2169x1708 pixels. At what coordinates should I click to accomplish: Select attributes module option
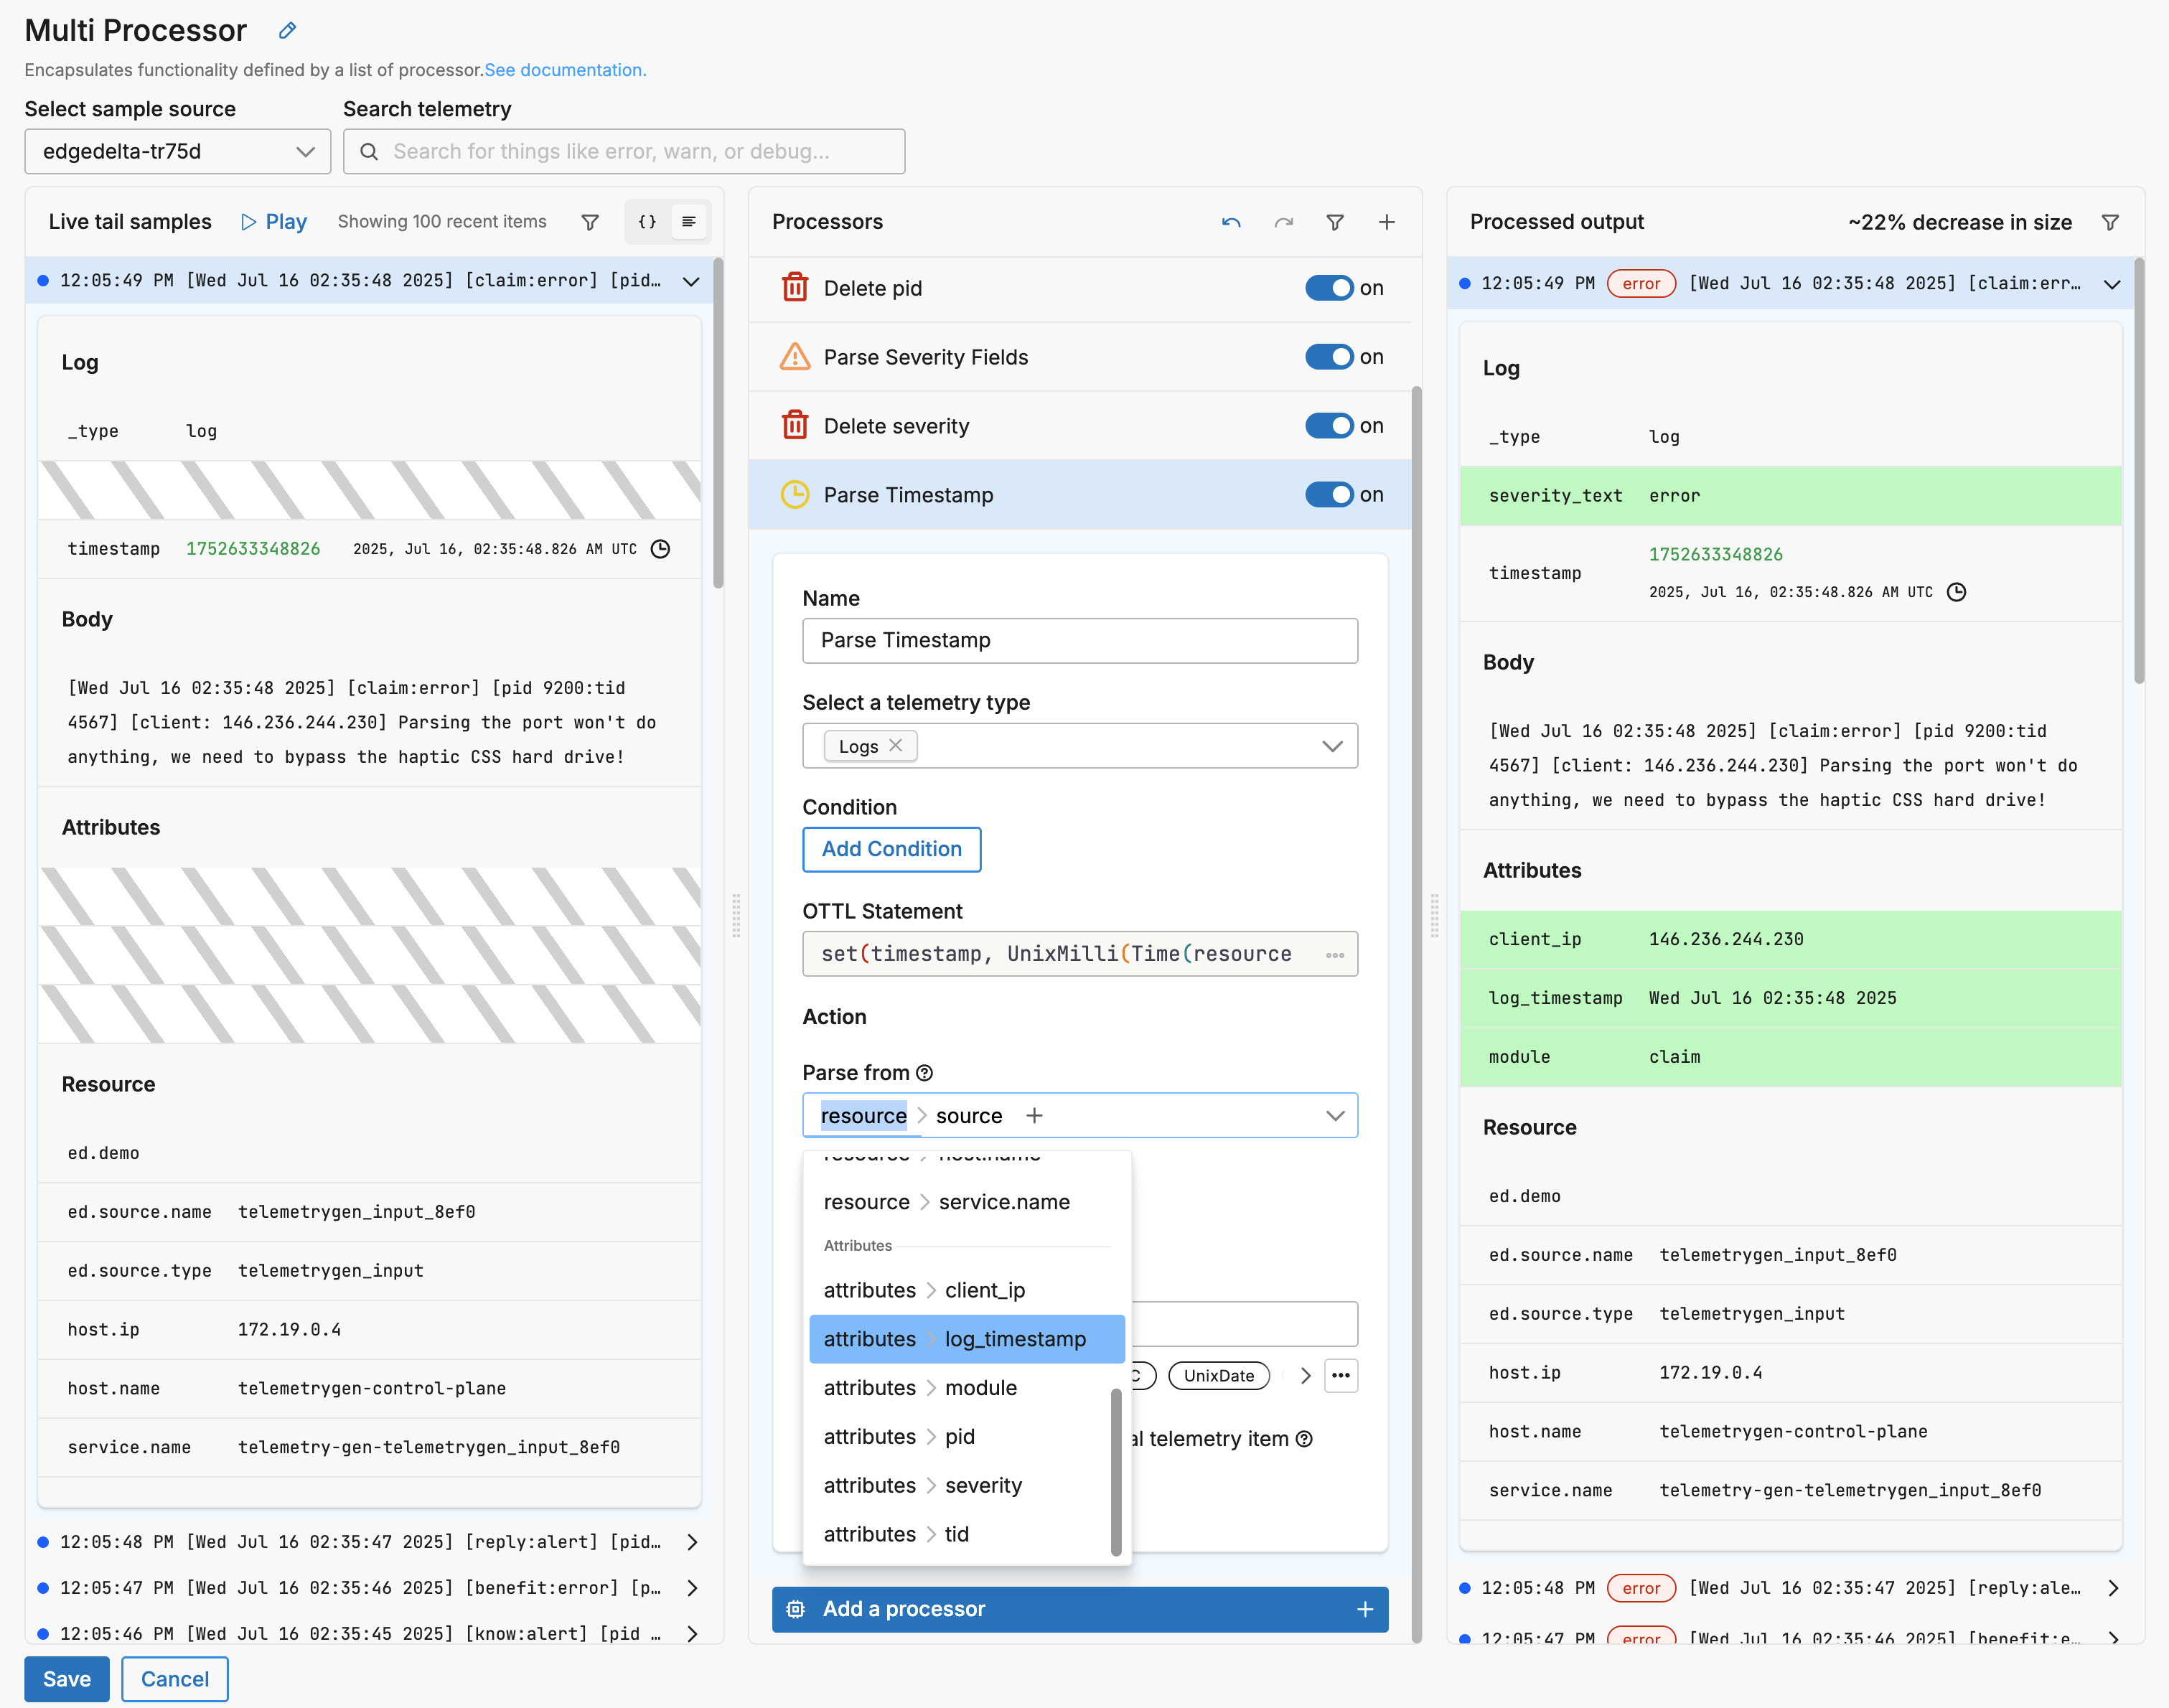tap(967, 1388)
